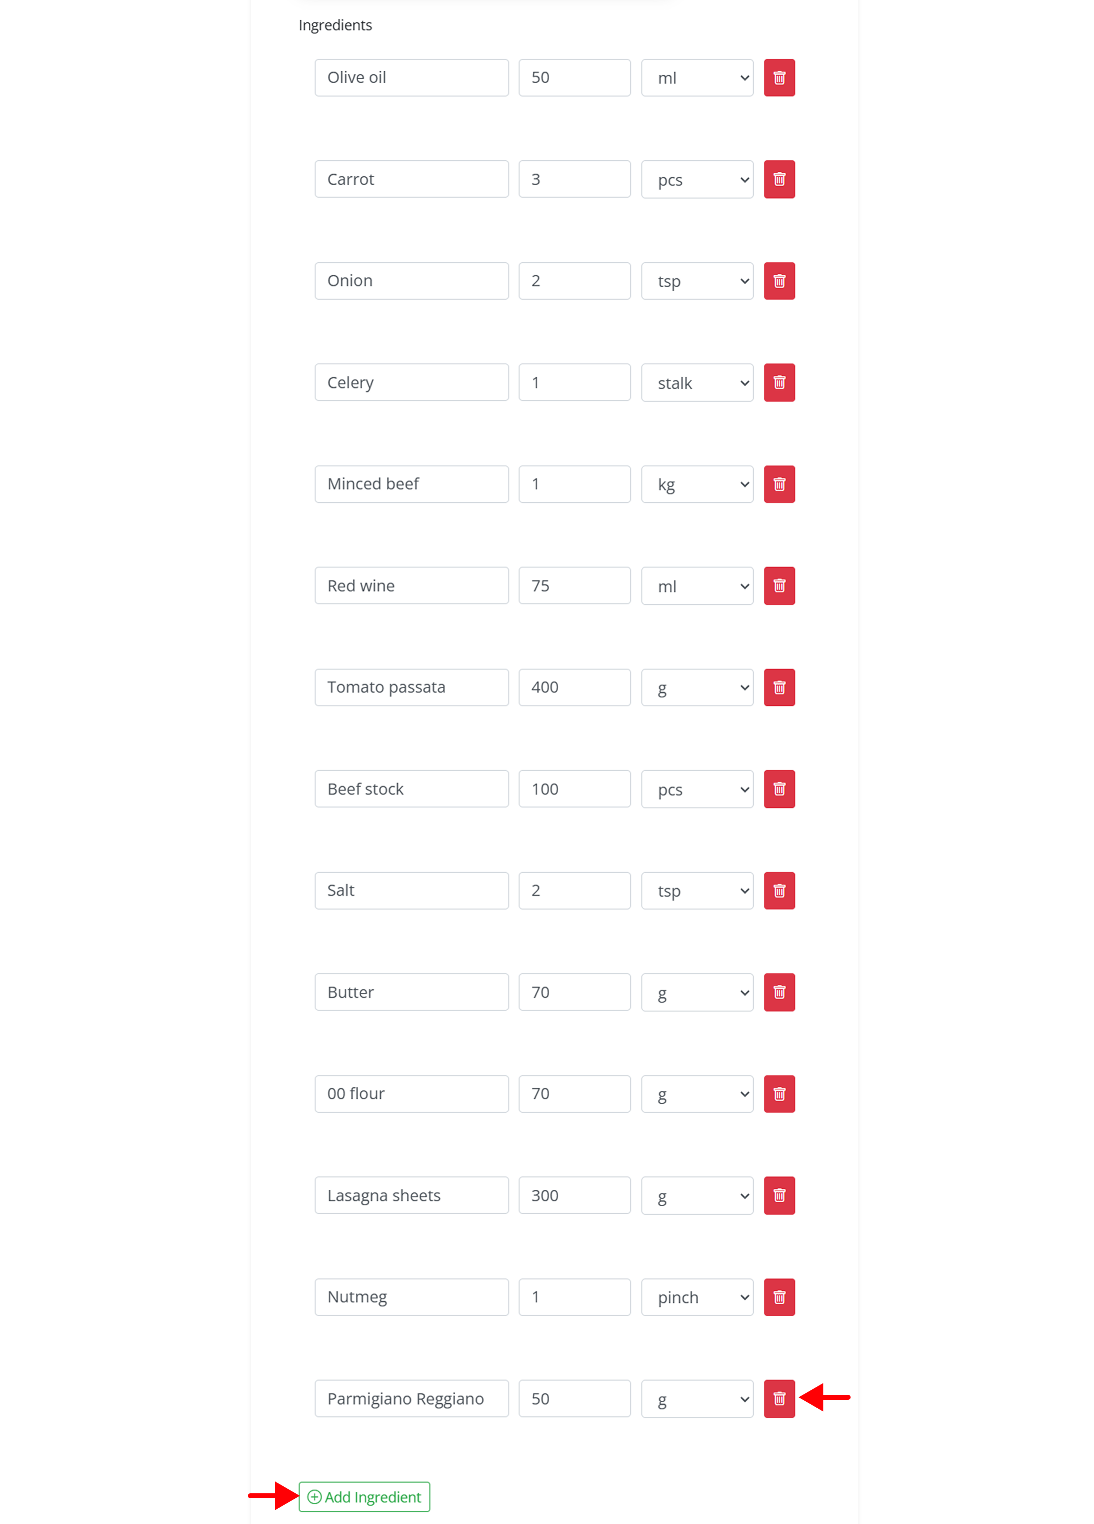
Task: Trash the Minced beef ingredient
Action: (779, 484)
